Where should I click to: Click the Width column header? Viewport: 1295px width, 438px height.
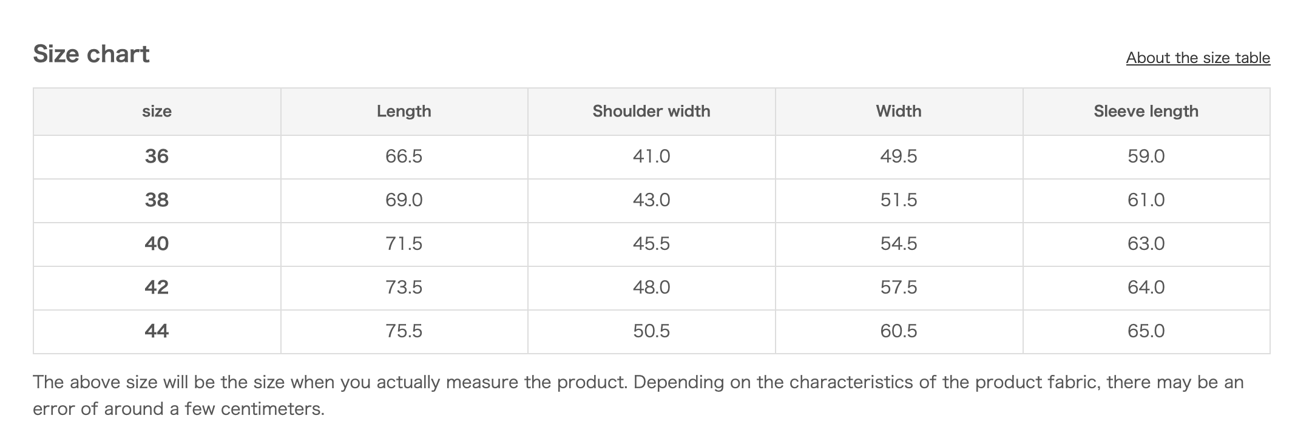(898, 111)
